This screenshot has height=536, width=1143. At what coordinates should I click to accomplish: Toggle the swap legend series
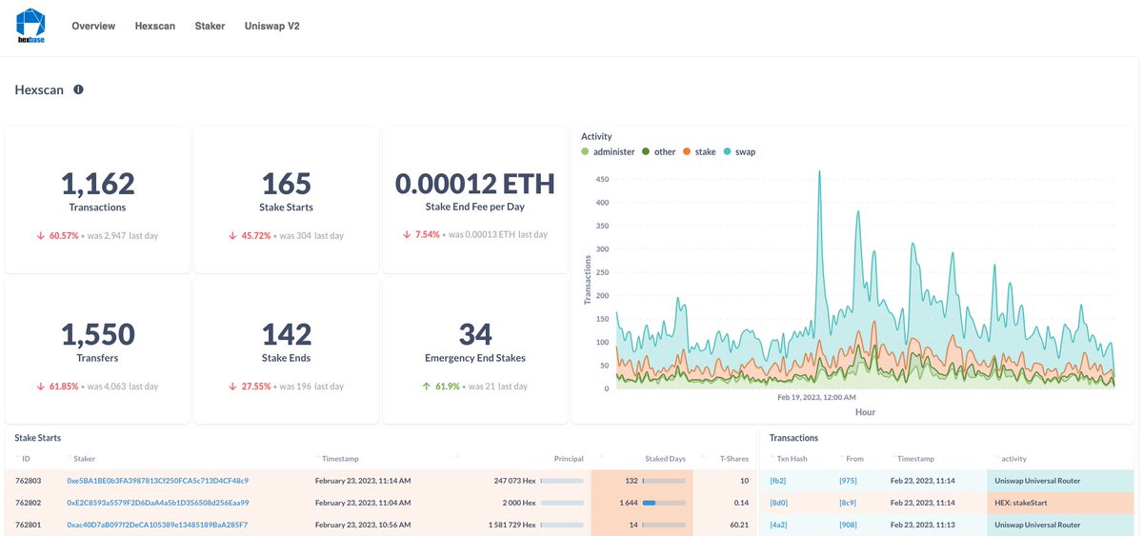739,151
